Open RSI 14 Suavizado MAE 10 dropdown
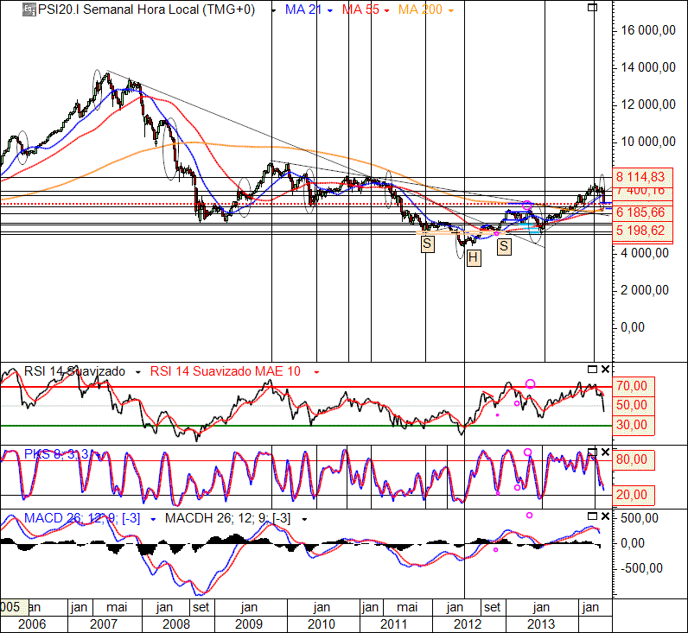This screenshot has width=688, height=633. click(x=316, y=371)
